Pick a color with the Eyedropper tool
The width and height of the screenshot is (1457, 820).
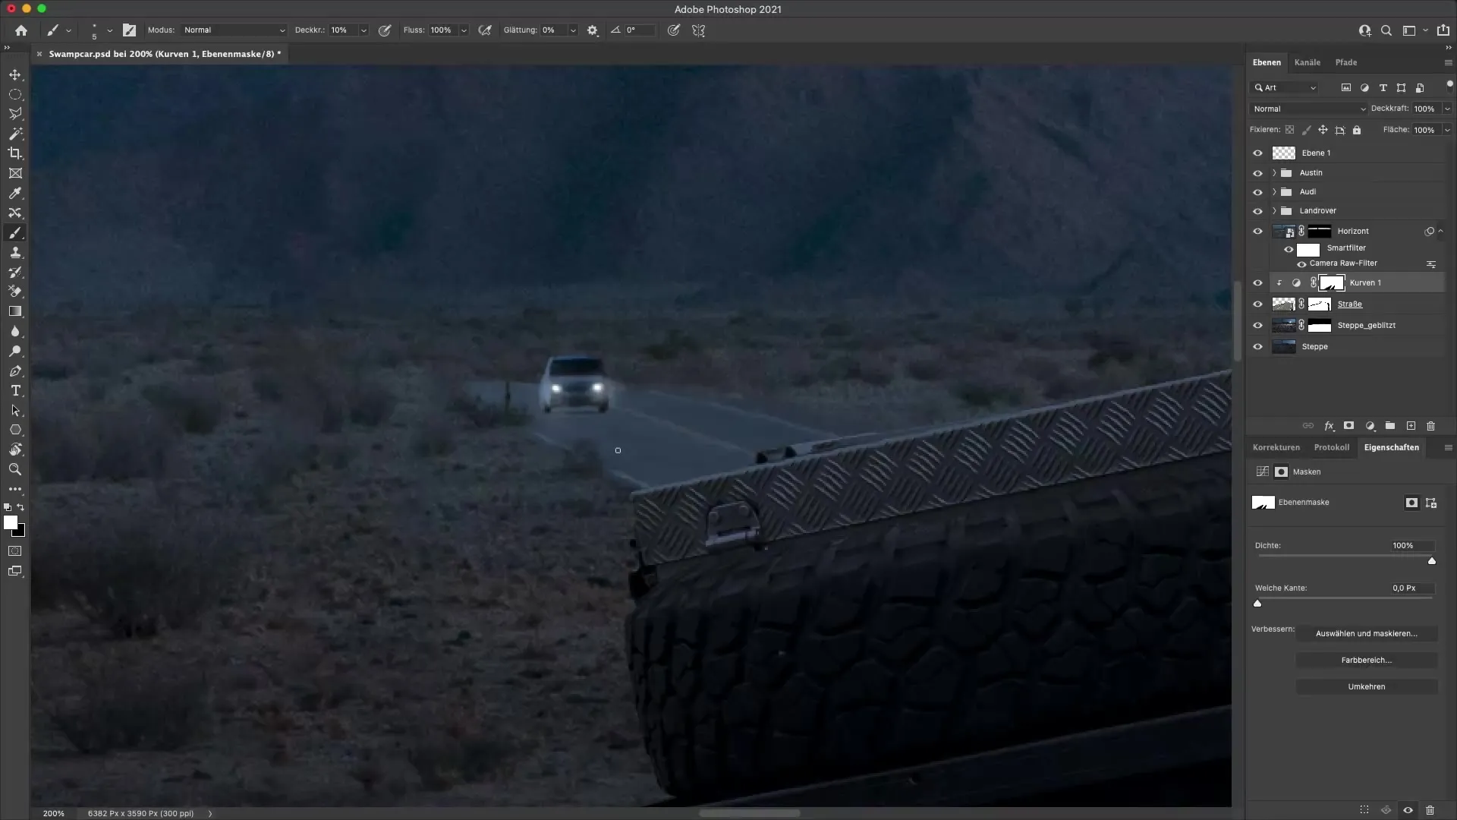[15, 194]
